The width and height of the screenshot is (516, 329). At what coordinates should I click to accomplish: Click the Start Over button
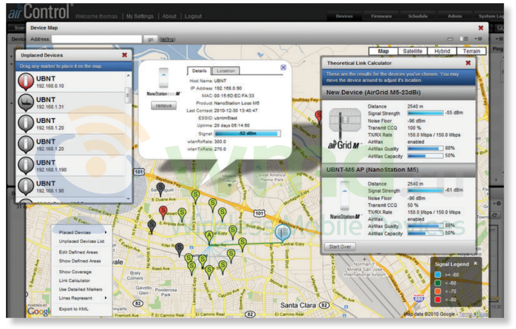click(x=340, y=247)
